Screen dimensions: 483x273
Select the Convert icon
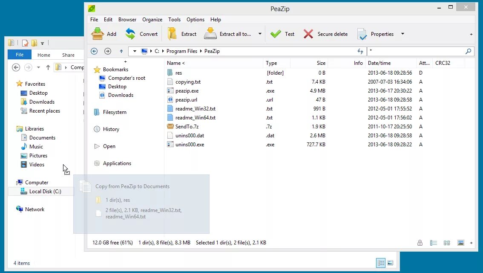(130, 34)
